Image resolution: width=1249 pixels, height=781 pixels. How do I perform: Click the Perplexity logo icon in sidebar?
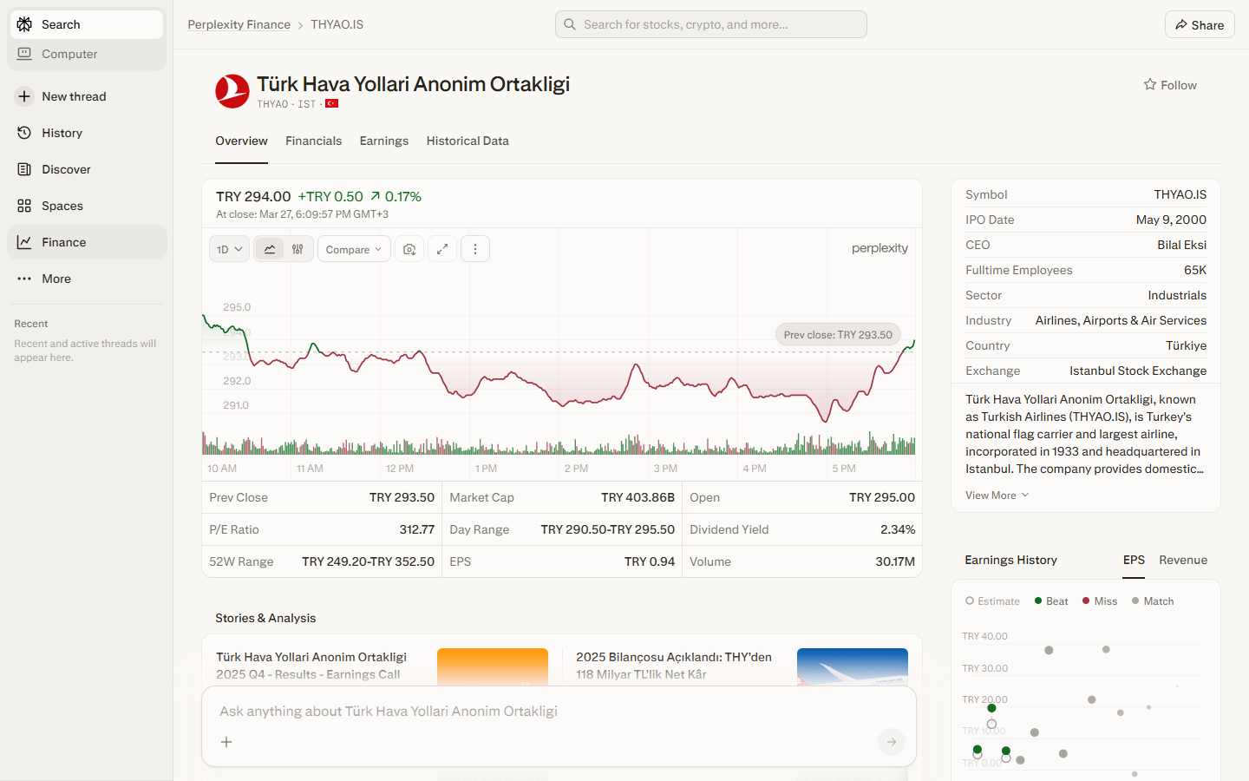point(24,24)
